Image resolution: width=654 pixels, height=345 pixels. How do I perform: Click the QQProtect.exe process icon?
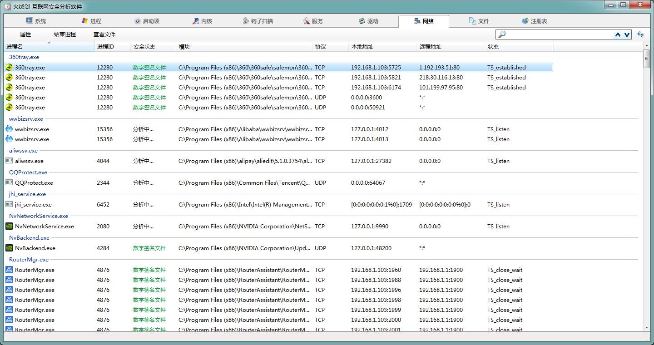pyautogui.click(x=9, y=183)
